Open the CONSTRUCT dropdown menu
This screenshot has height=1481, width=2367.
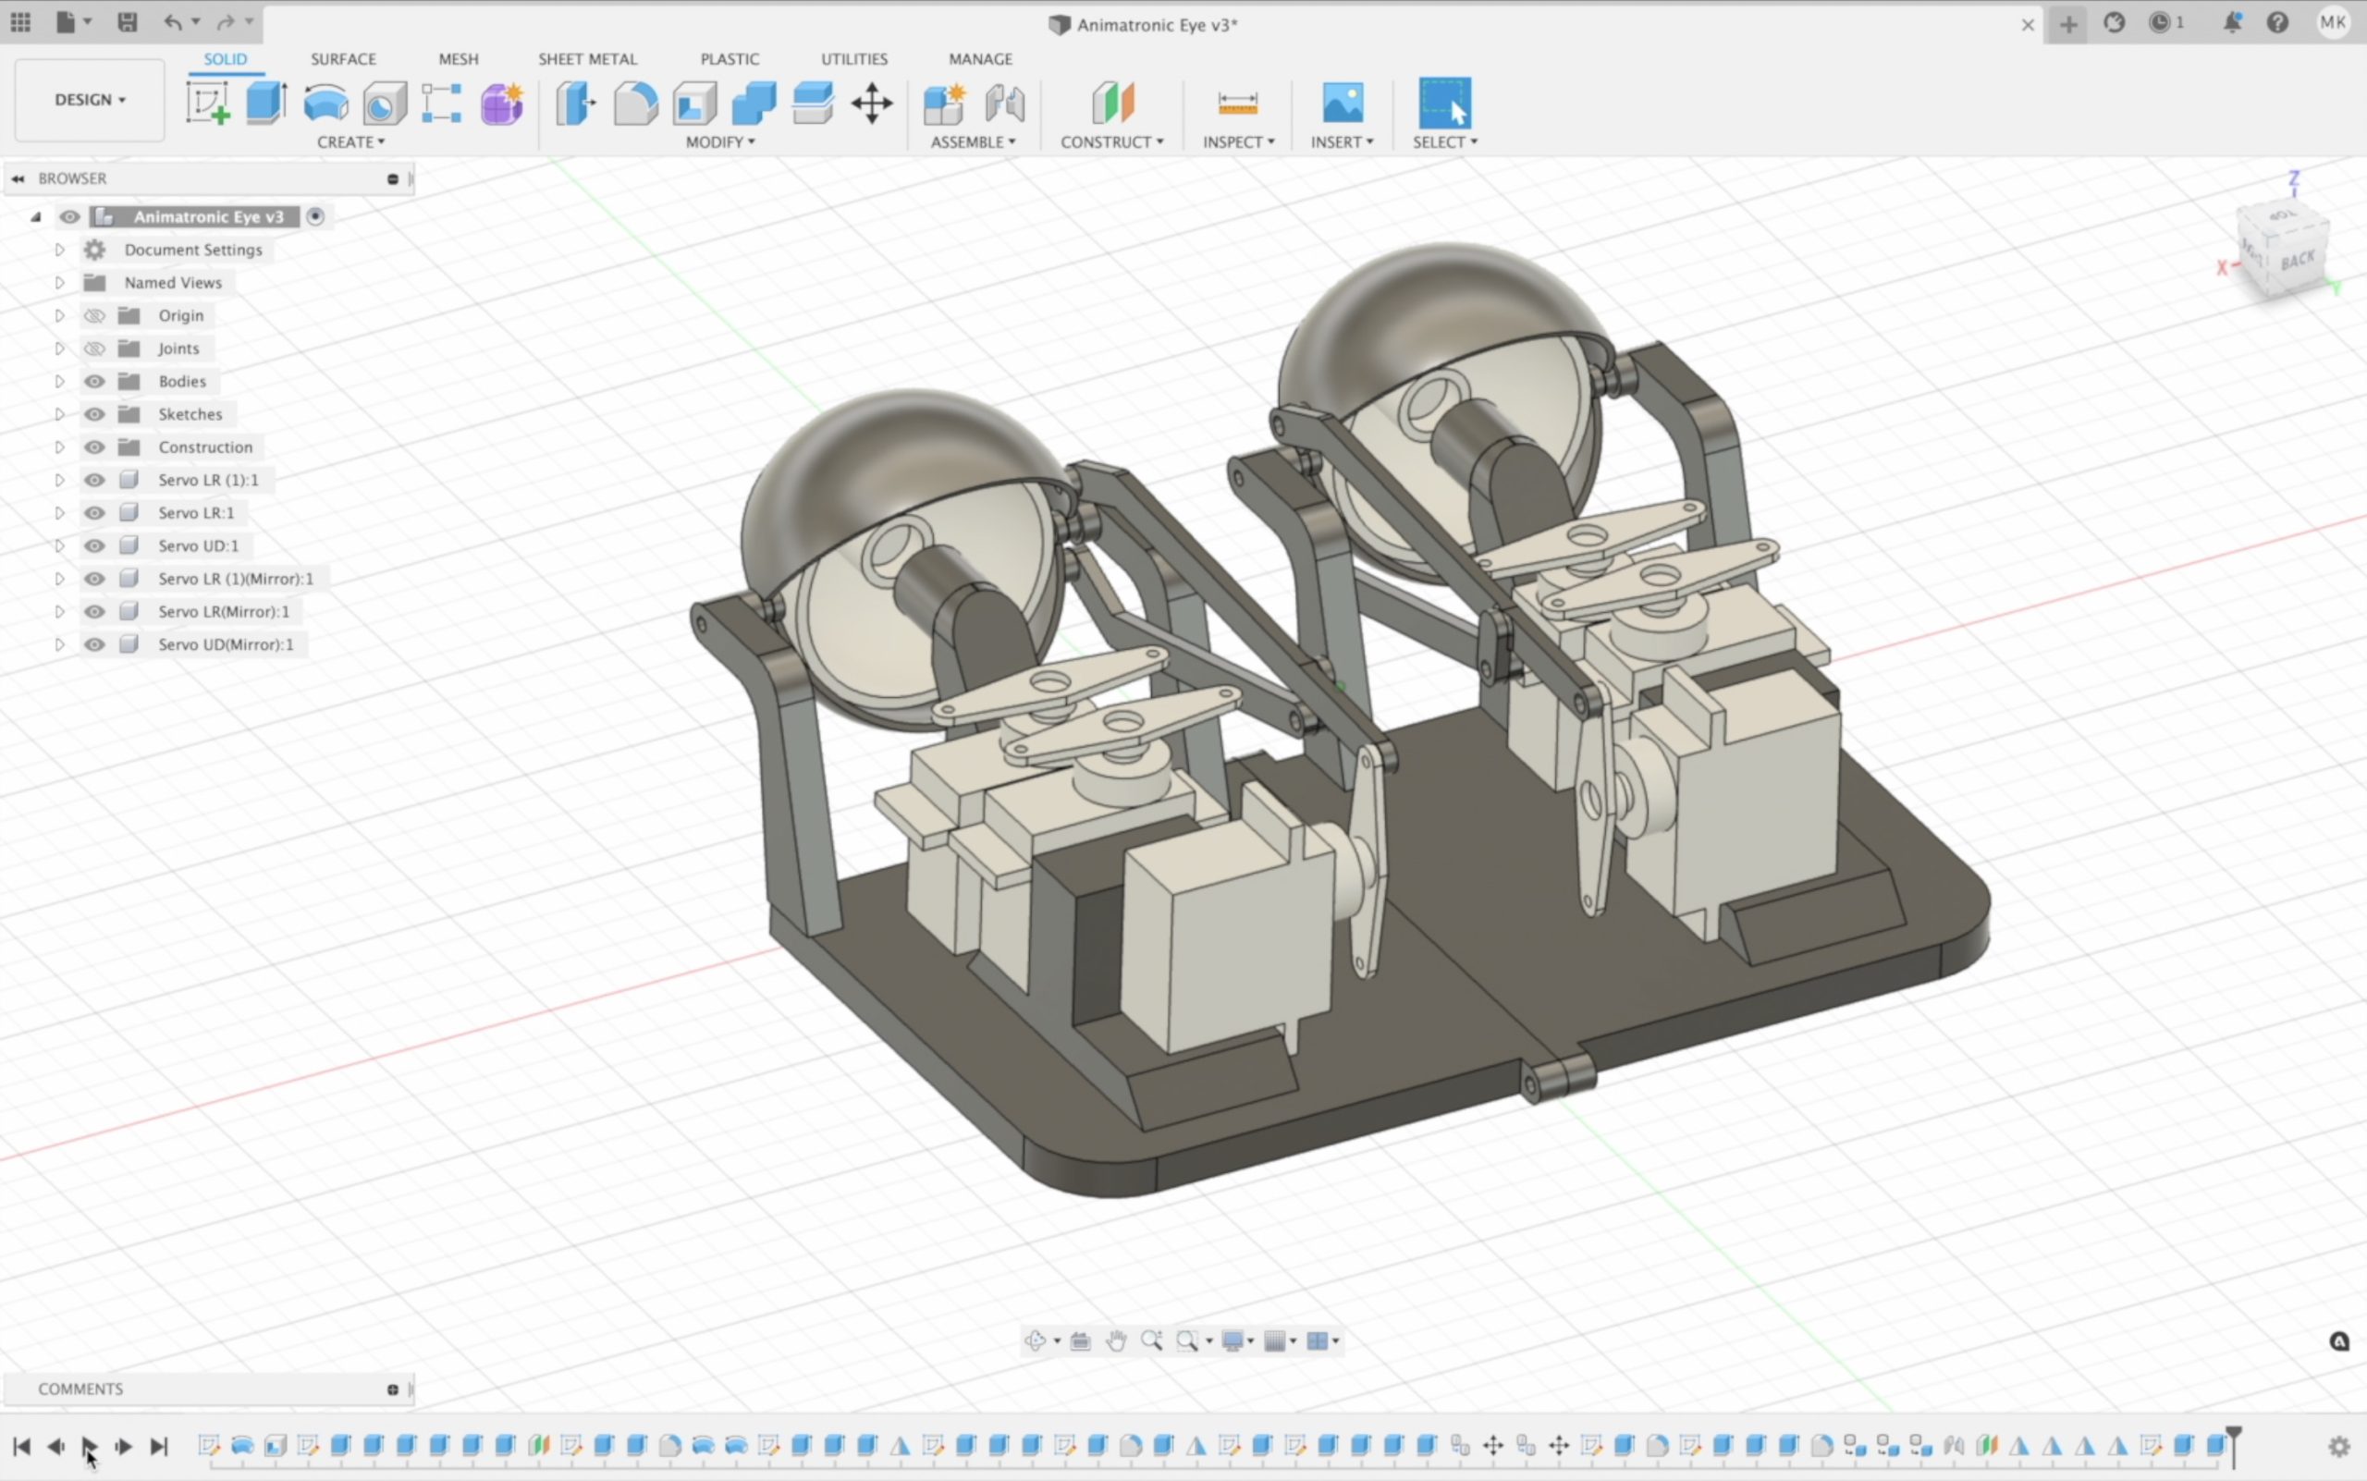(x=1111, y=142)
